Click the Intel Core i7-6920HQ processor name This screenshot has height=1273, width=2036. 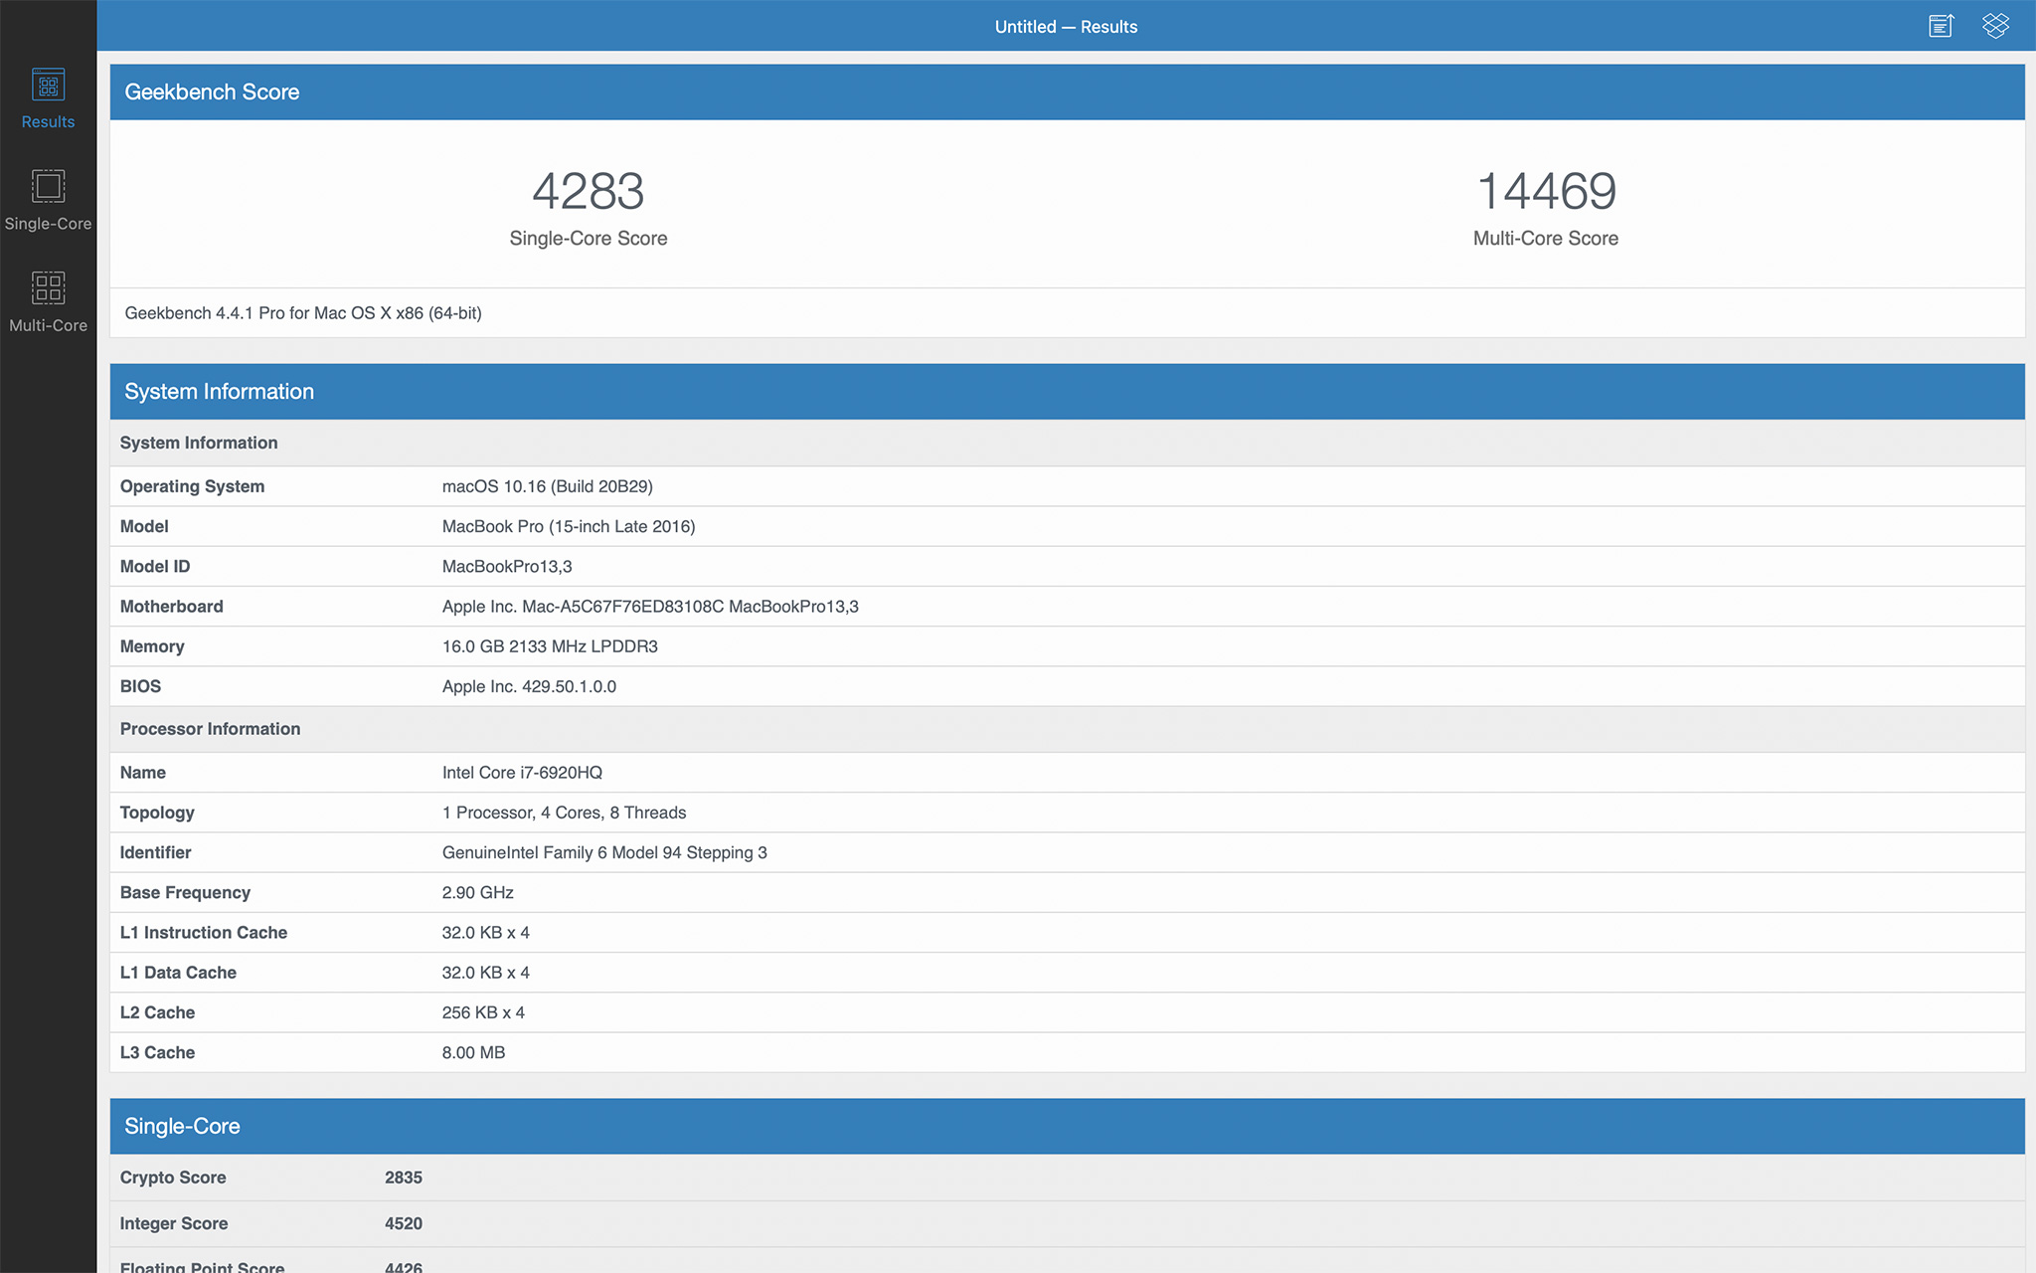(522, 773)
